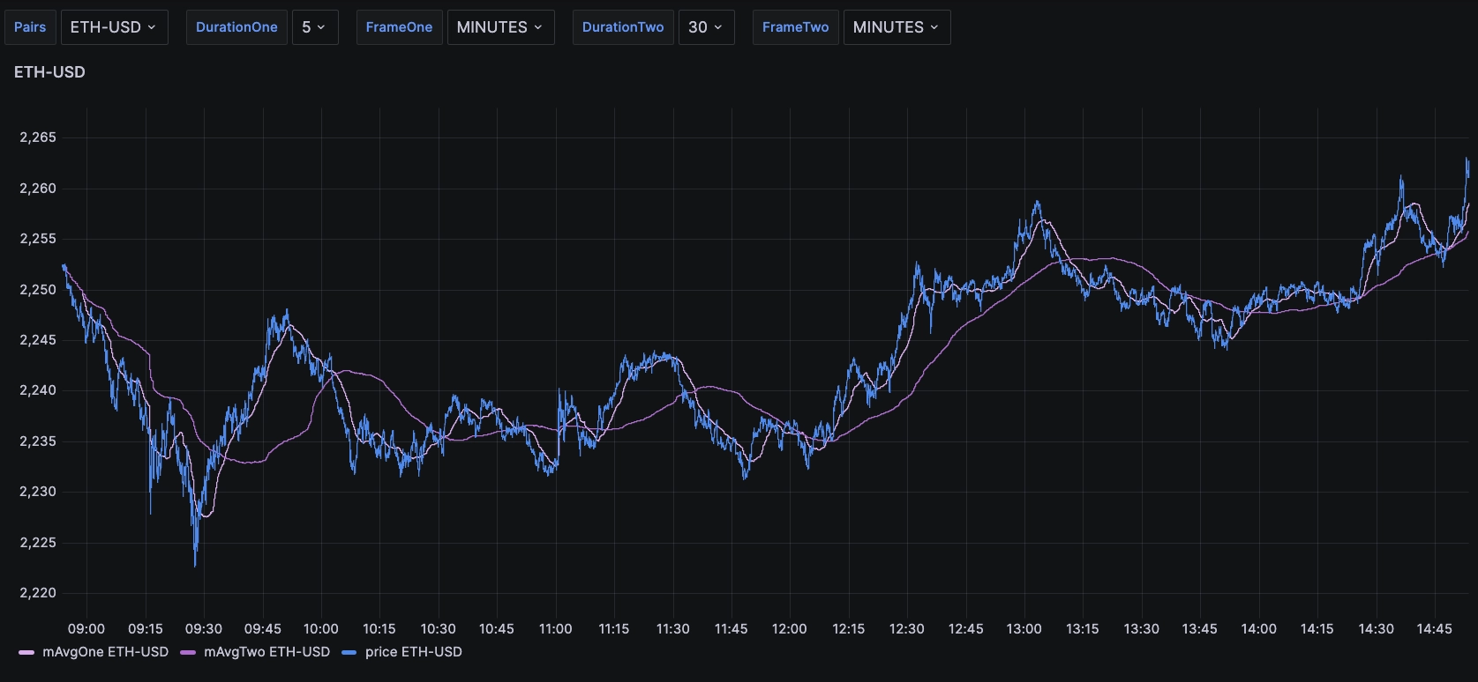This screenshot has height=682, width=1478.
Task: Click the 2,260 y-axis label
Action: pyautogui.click(x=37, y=189)
